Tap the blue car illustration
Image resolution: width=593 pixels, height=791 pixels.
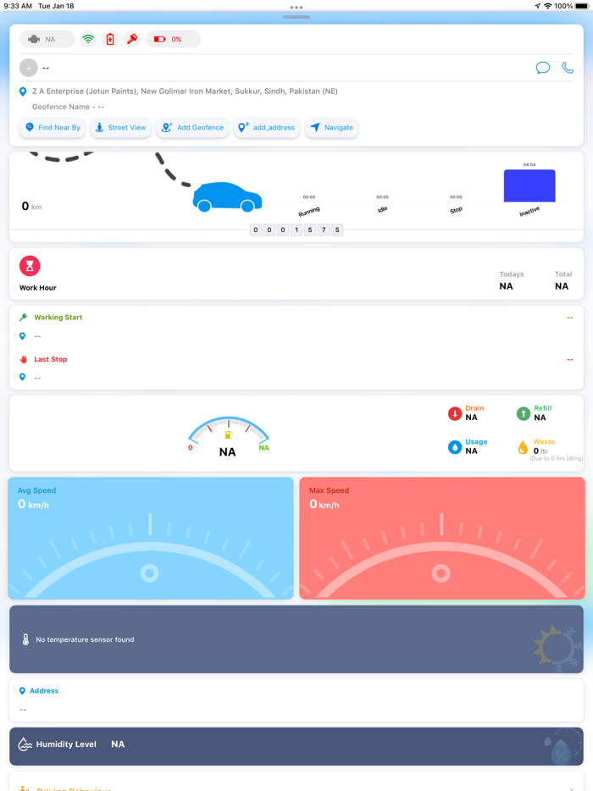pos(227,196)
